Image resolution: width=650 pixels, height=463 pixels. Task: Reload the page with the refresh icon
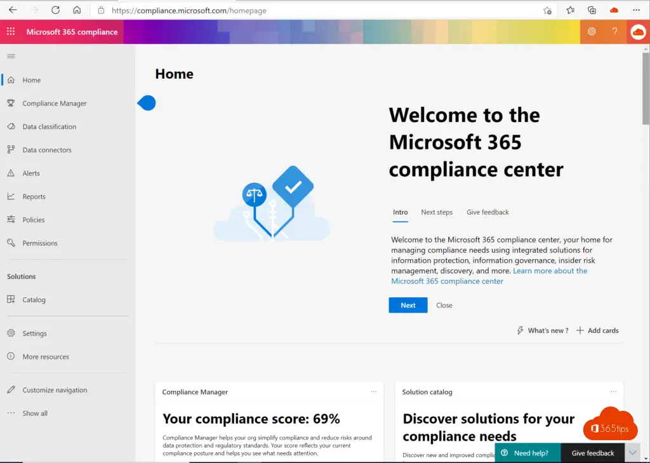(x=56, y=10)
